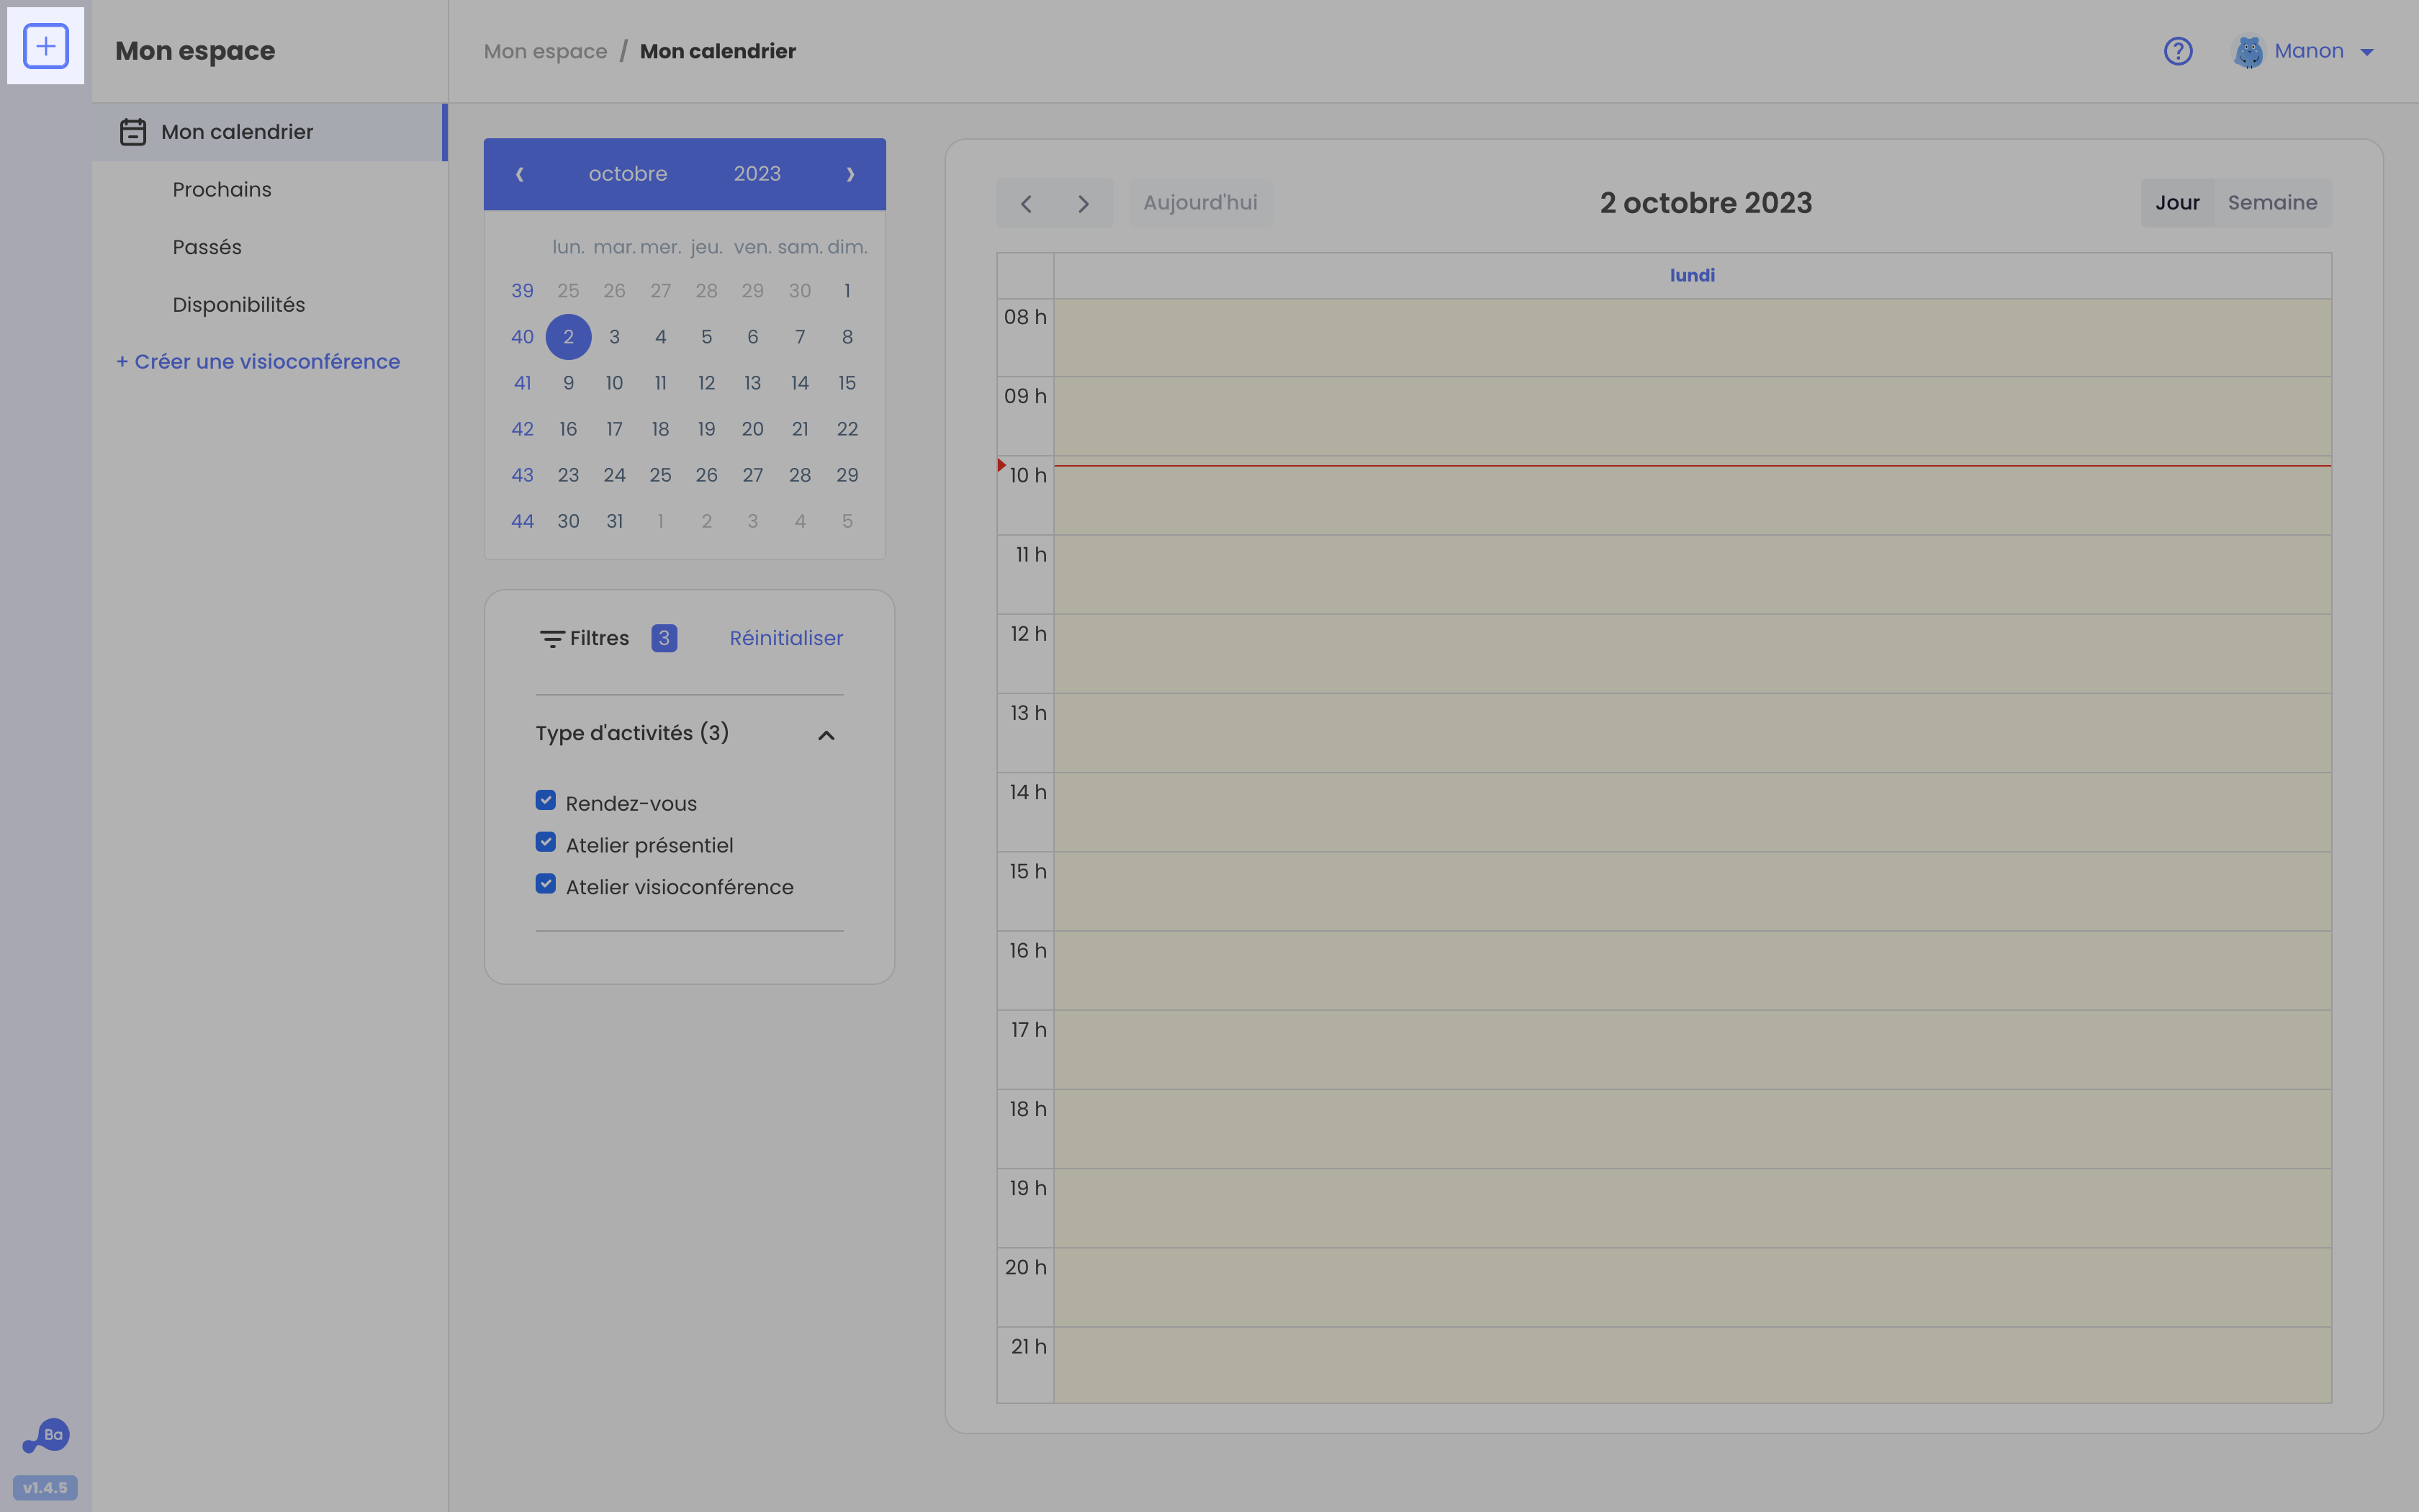2419x1512 pixels.
Task: Click the Ba logo icon at bottom left
Action: (x=46, y=1436)
